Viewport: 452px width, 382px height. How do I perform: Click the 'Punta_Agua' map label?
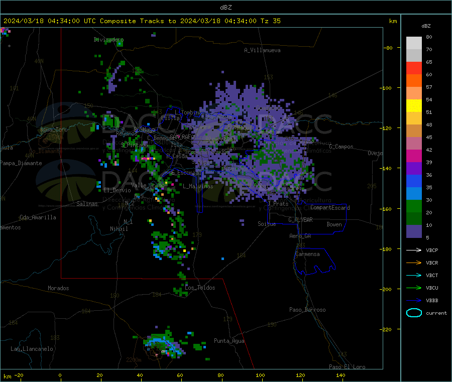[229, 341]
